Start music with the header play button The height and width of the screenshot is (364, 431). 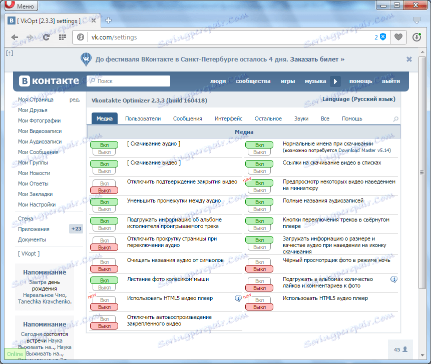click(335, 81)
